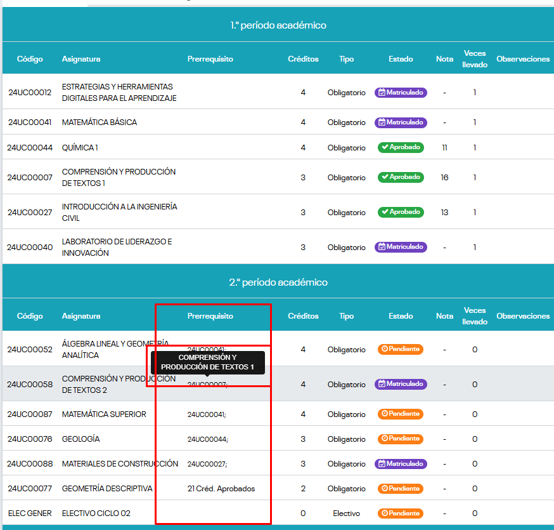Select course code 24UC00012

point(30,93)
